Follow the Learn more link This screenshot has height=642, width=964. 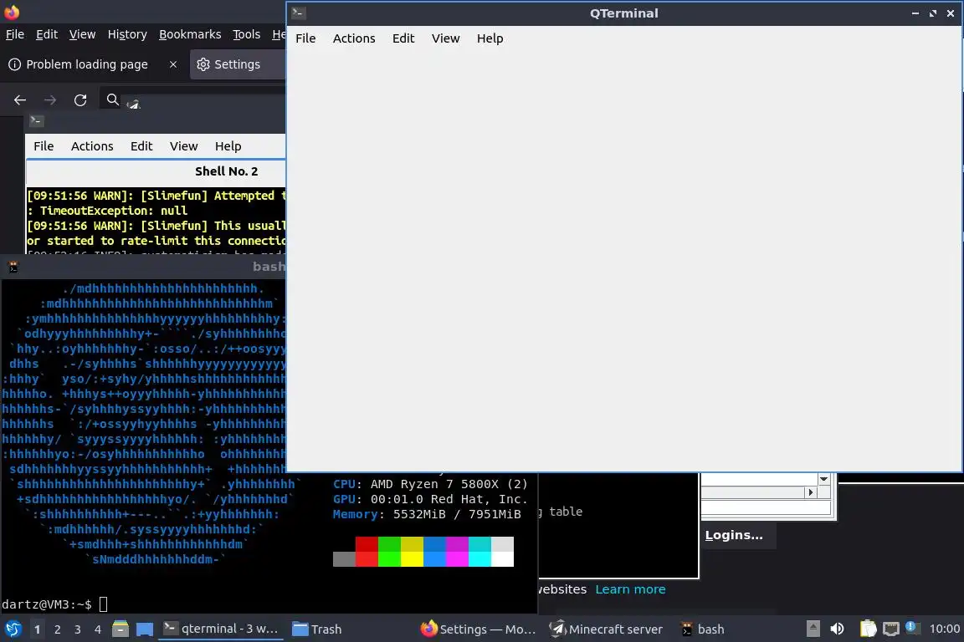pyautogui.click(x=630, y=589)
